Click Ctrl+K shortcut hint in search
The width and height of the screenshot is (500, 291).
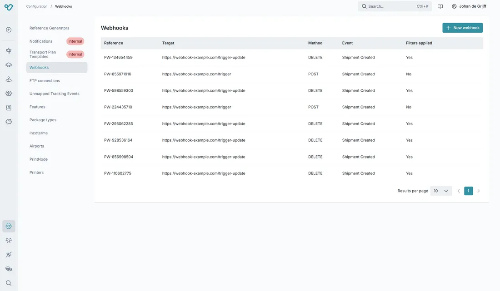click(422, 6)
